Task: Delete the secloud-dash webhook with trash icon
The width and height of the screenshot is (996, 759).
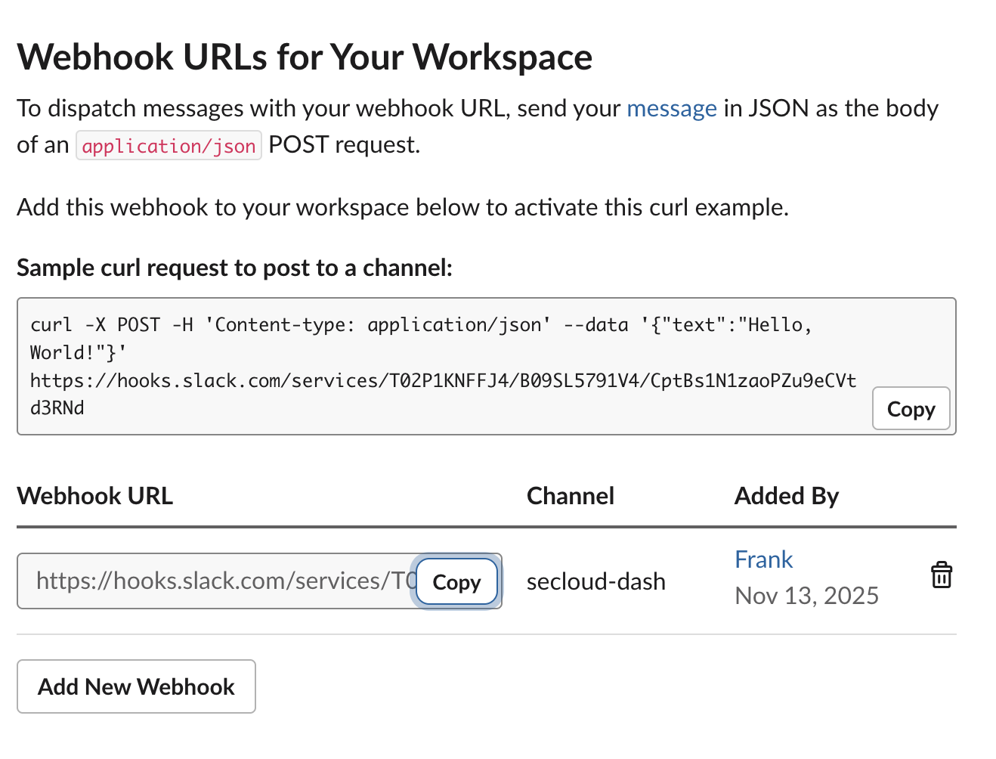Action: [941, 575]
